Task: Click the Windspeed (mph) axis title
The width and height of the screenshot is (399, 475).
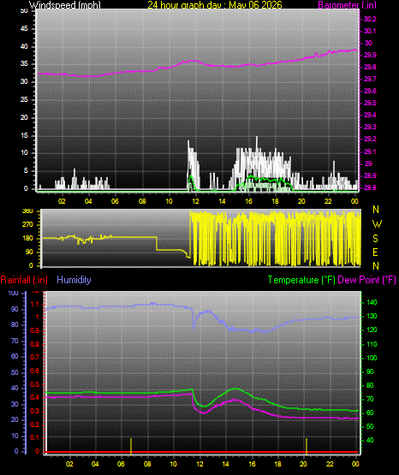Action: pyautogui.click(x=65, y=4)
